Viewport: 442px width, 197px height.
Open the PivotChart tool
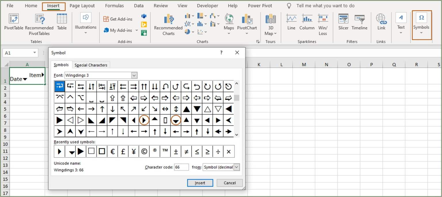[247, 24]
